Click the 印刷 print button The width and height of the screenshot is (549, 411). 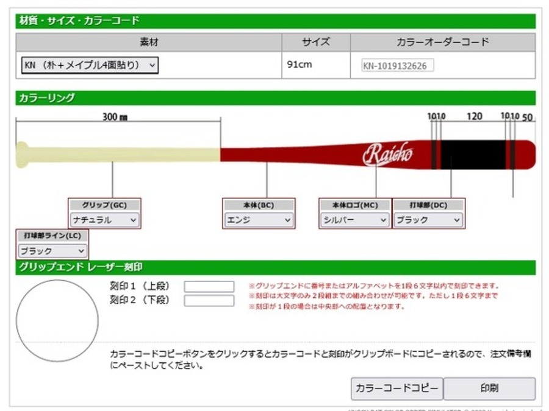489,388
